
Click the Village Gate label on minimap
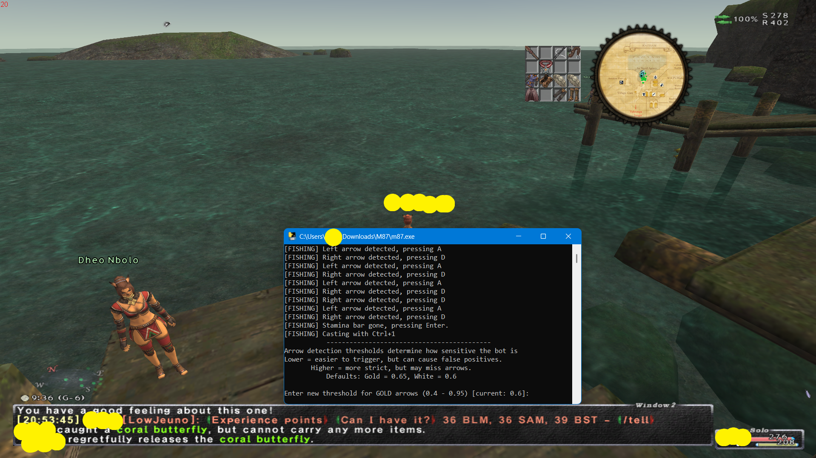[x=625, y=93]
